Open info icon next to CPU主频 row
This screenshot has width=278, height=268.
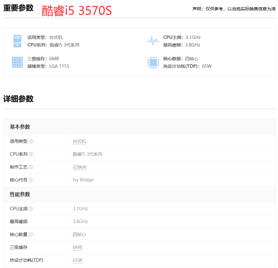(x=31, y=209)
